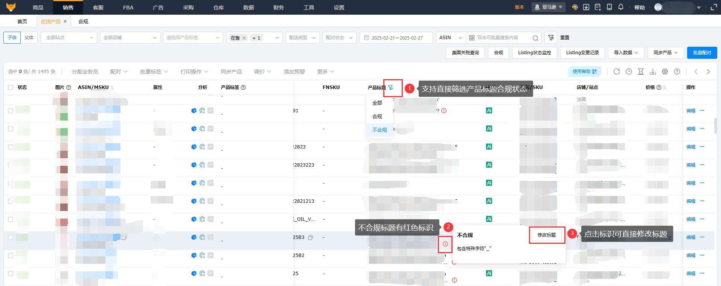Click 重置 to reset filters

click(565, 38)
